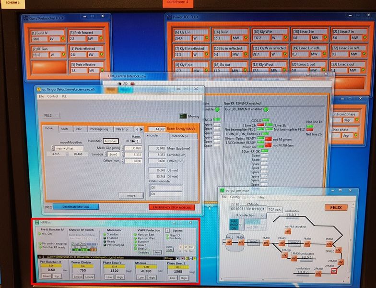The width and height of the screenshot is (376, 288).
Task: Click the run arrow icon in UIM_Central Interlock toolbar
Action: [x=119, y=84]
